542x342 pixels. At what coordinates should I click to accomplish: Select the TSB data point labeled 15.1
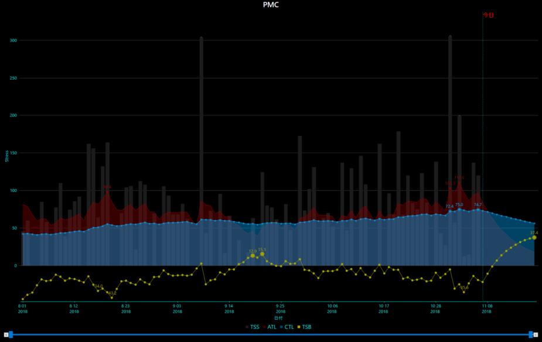(x=263, y=254)
